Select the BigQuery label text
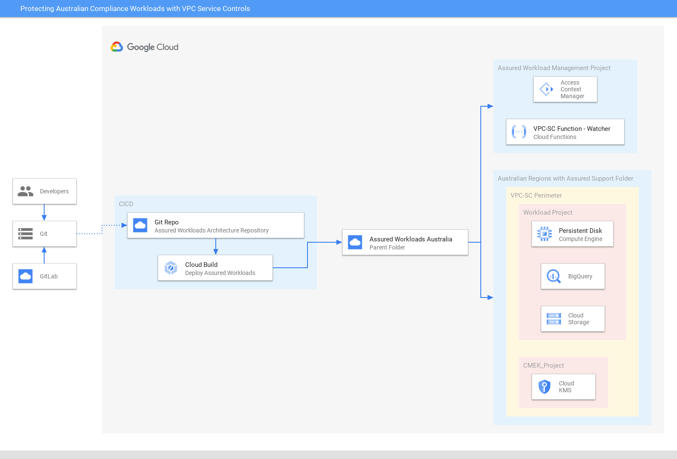This screenshot has width=677, height=459. tap(580, 276)
